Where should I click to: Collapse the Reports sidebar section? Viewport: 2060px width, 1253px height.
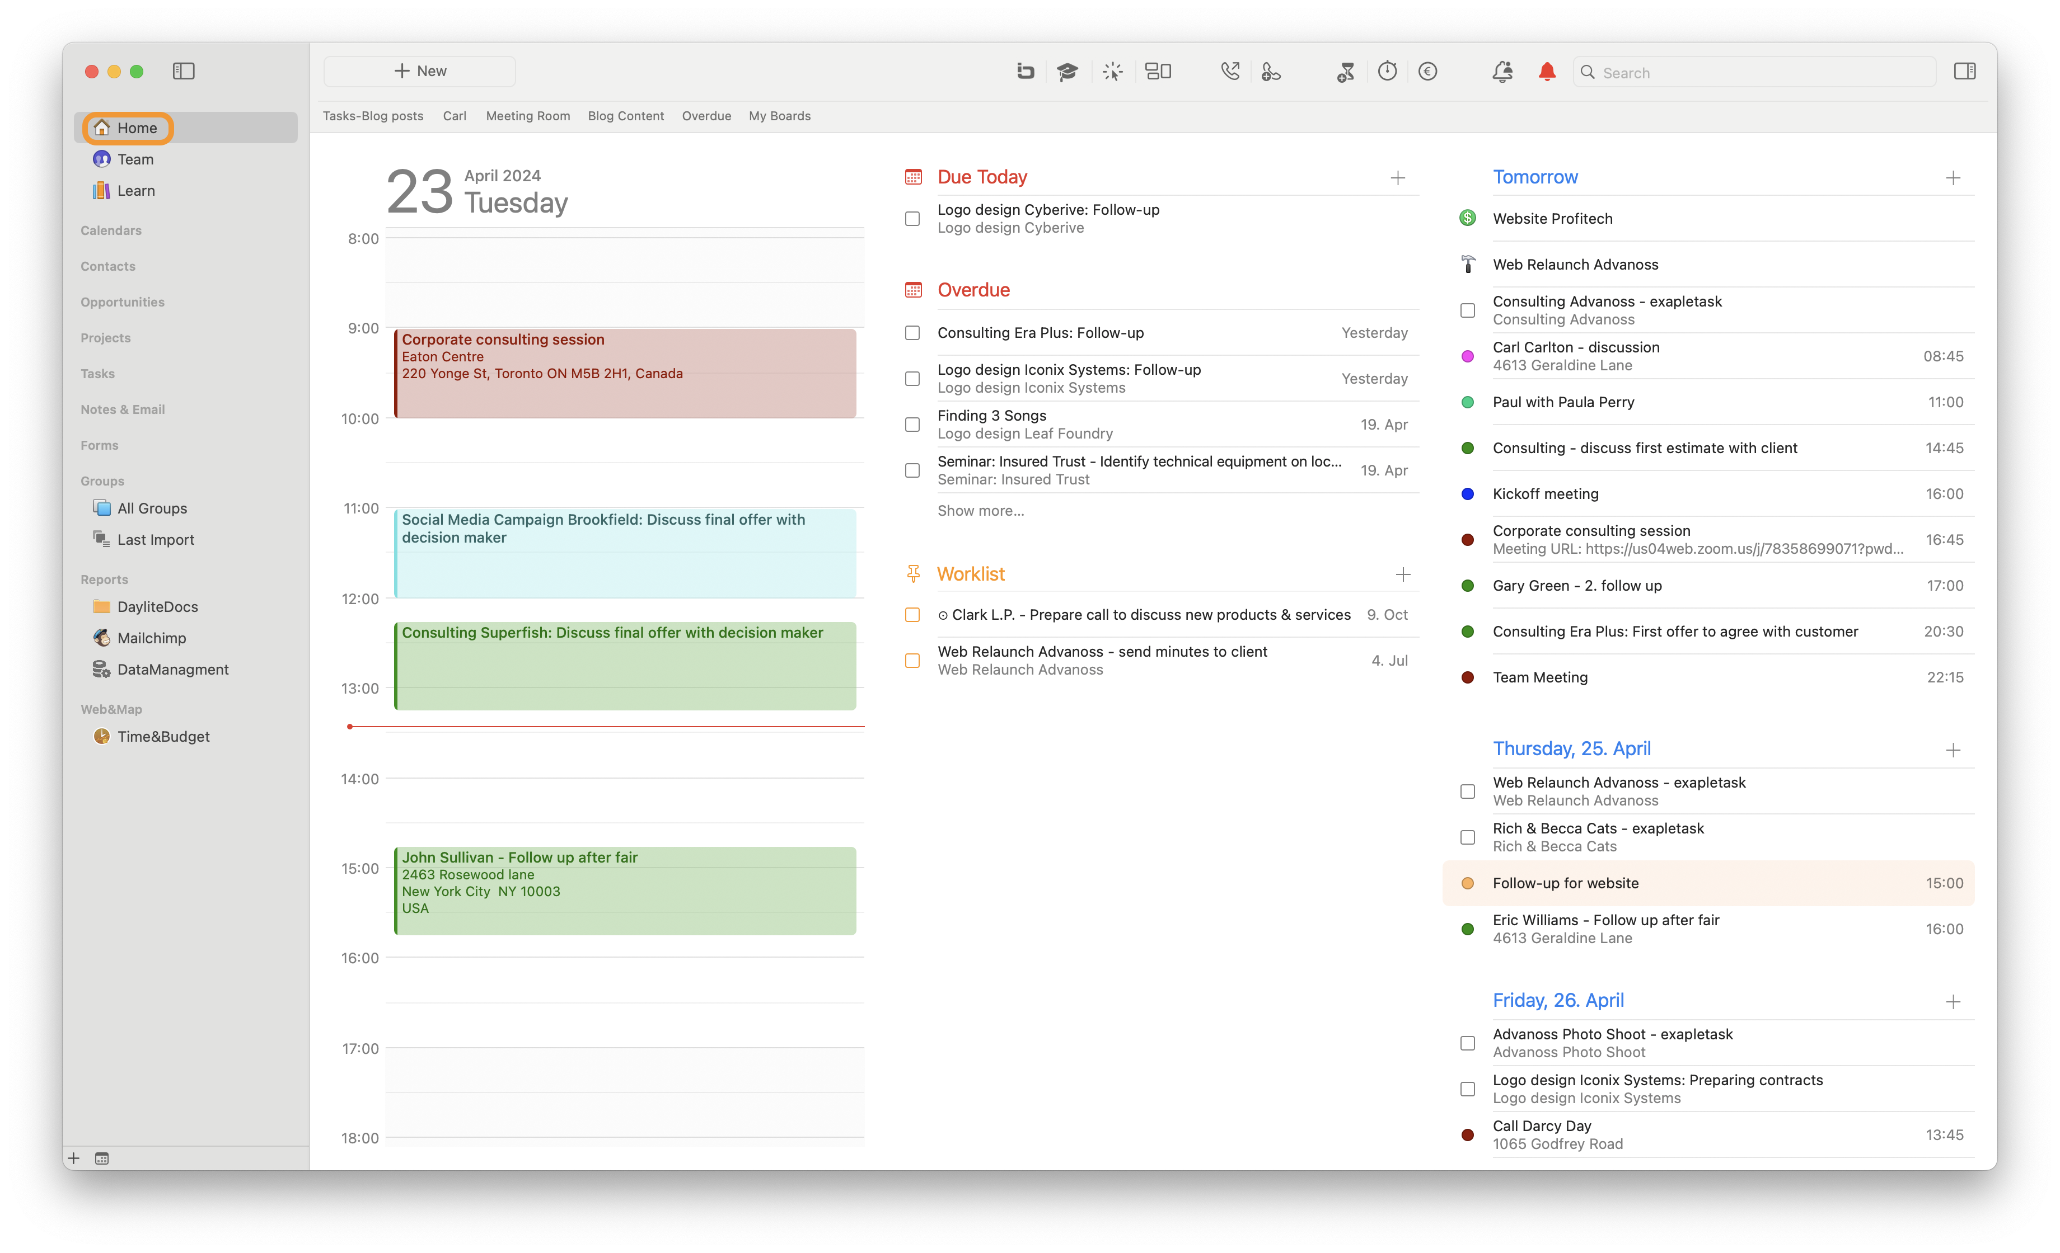coord(105,580)
